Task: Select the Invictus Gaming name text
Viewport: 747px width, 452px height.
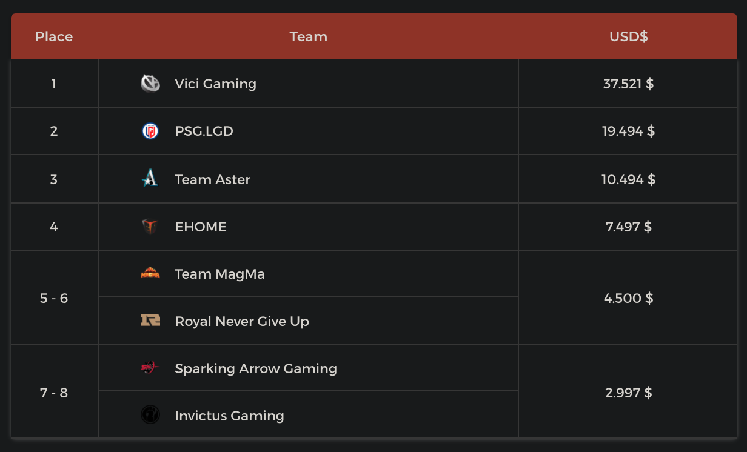Action: click(229, 416)
